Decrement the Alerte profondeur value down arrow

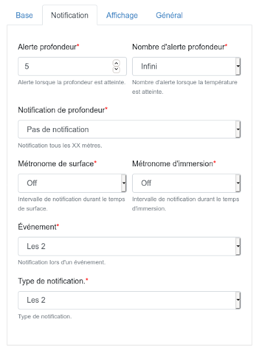click(116, 69)
